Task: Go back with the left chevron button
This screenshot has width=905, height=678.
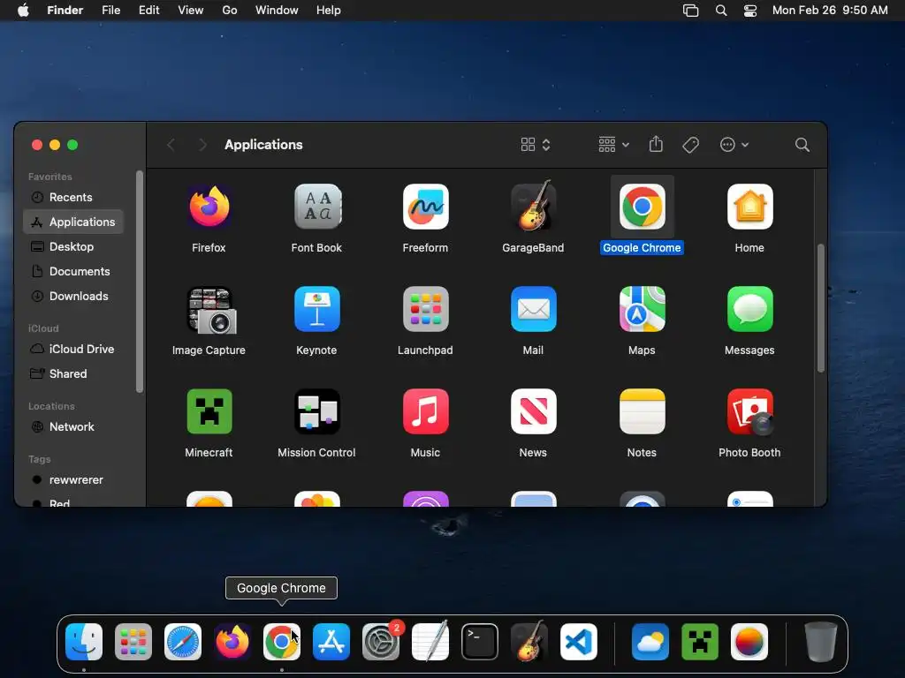Action: point(171,145)
